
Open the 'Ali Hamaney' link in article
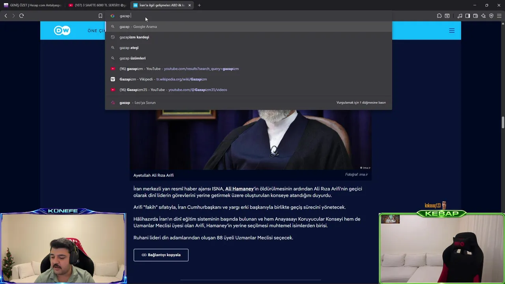(x=239, y=189)
